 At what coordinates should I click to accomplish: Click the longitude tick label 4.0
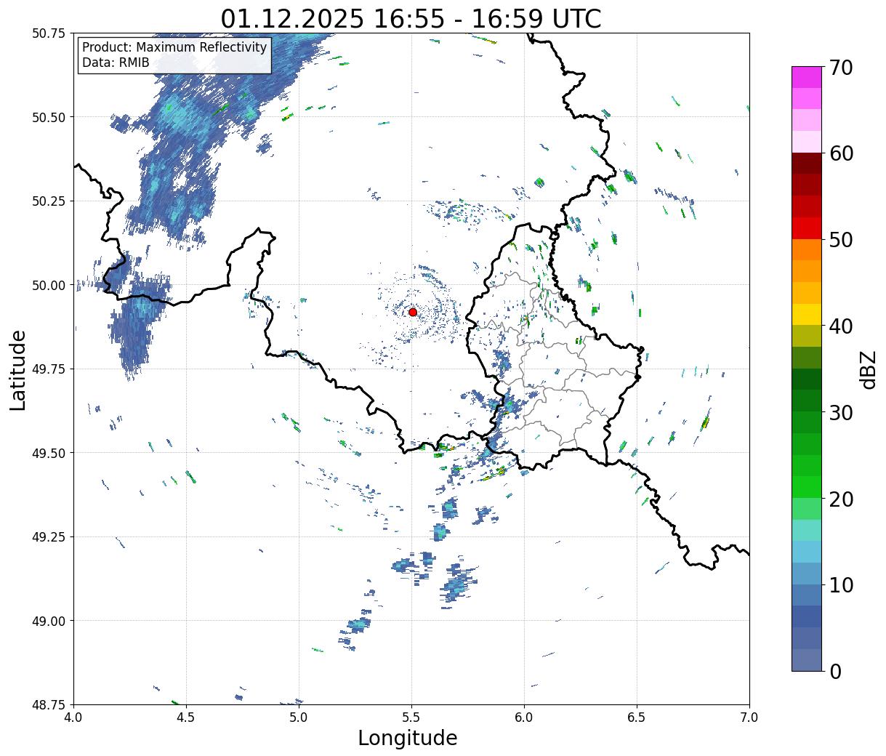73,717
